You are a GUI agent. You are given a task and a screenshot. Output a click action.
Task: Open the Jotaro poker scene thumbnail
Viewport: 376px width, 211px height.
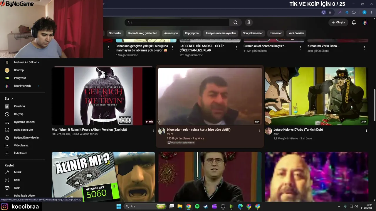(x=316, y=96)
